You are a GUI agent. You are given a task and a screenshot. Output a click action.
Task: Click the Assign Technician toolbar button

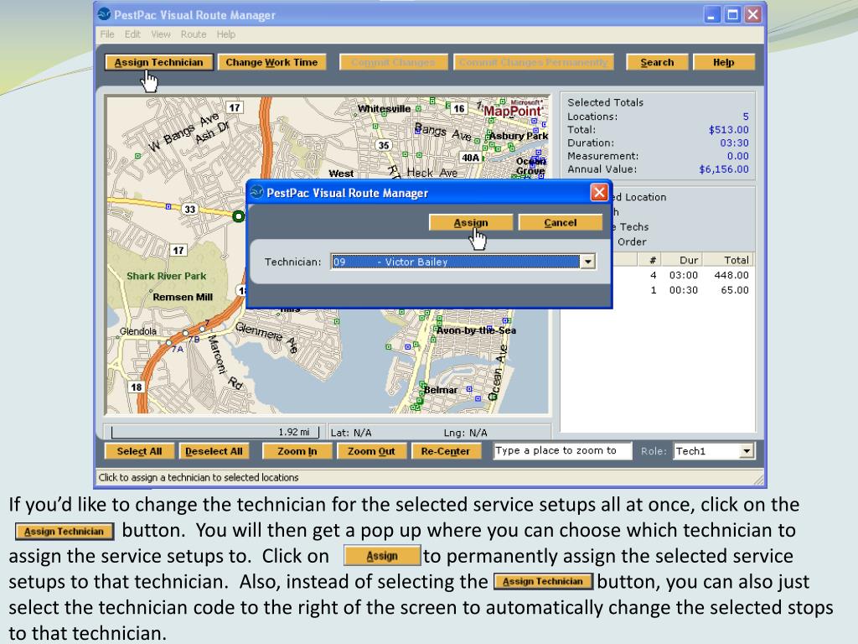pyautogui.click(x=158, y=62)
